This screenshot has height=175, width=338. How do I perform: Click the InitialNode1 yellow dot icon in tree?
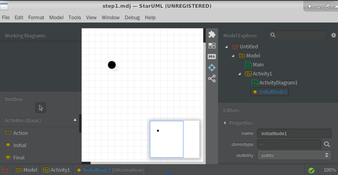click(255, 92)
